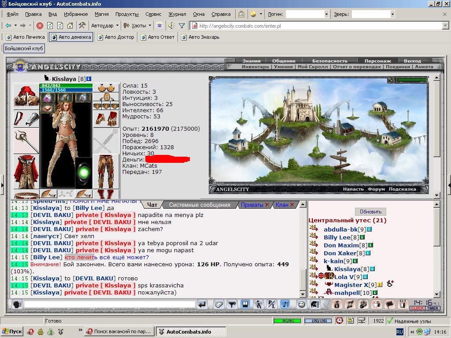This screenshot has width=451, height=338.
Task: Click the info icon next to Kisslaya name
Action: [x=89, y=79]
